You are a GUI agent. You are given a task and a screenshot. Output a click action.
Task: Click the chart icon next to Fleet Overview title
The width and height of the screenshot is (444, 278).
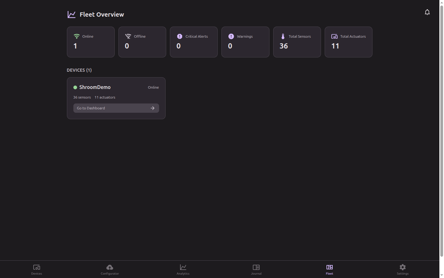pyautogui.click(x=71, y=14)
